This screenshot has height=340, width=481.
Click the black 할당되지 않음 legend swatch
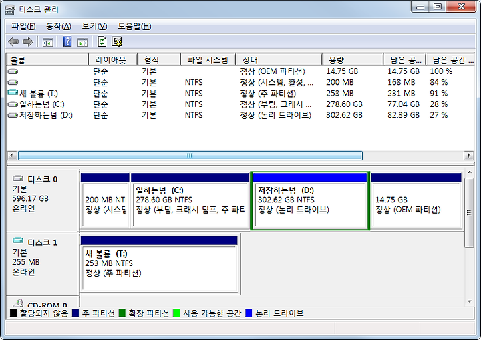click(x=13, y=313)
